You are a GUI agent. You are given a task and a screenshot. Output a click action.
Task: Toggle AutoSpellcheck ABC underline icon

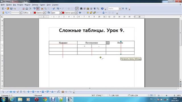point(38,8)
